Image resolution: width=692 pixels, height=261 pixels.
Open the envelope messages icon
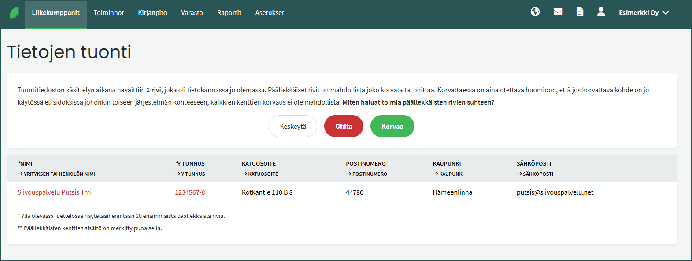[558, 12]
